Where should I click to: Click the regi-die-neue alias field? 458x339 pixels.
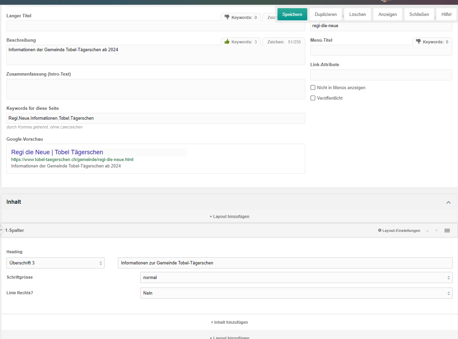coord(381,26)
